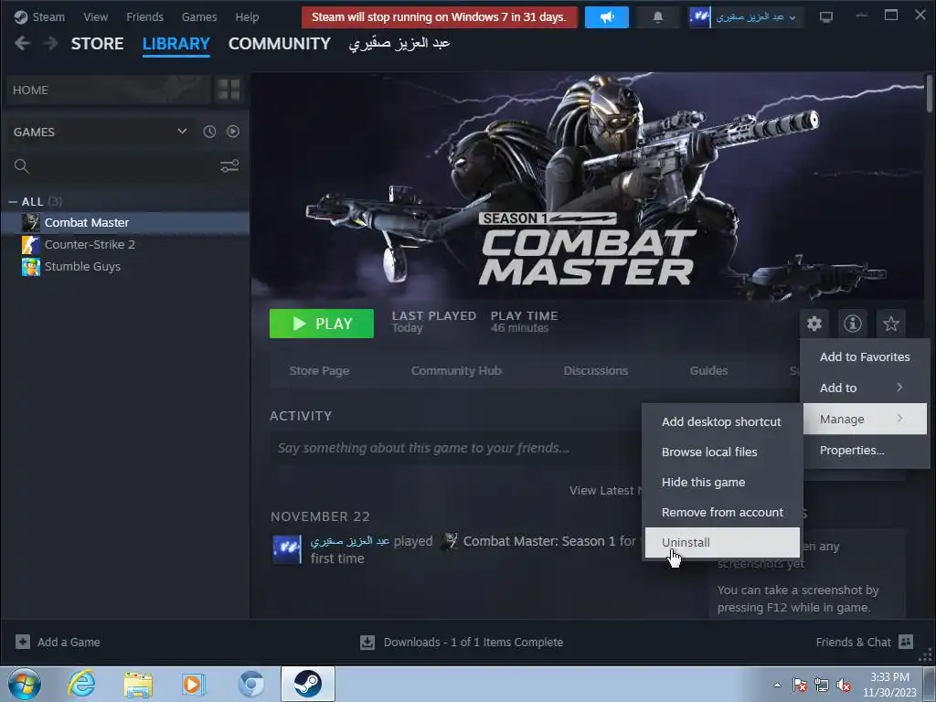
Task: Open Windows Media Player in taskbar
Action: [194, 684]
